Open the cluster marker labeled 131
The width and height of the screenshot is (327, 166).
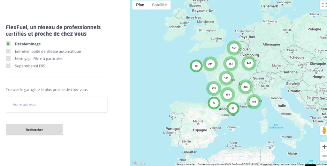point(226,78)
